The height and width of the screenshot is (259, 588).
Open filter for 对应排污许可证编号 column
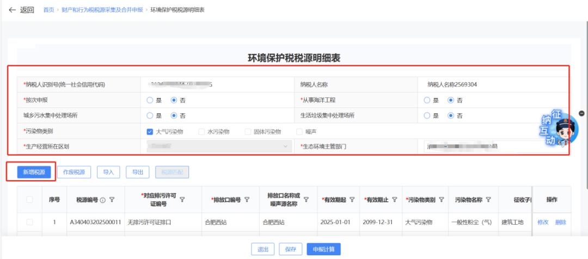click(x=182, y=200)
